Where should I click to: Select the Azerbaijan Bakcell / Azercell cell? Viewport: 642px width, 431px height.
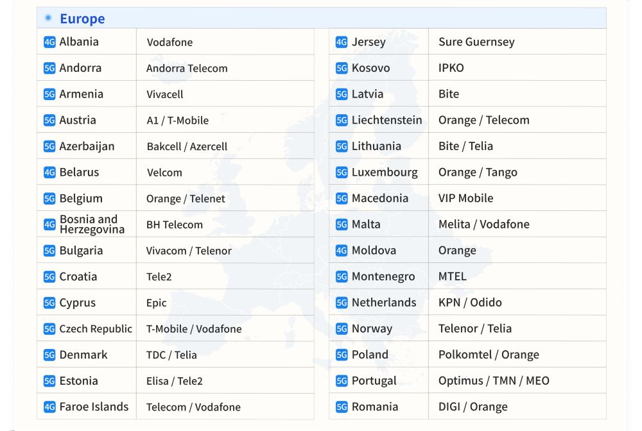(x=187, y=146)
